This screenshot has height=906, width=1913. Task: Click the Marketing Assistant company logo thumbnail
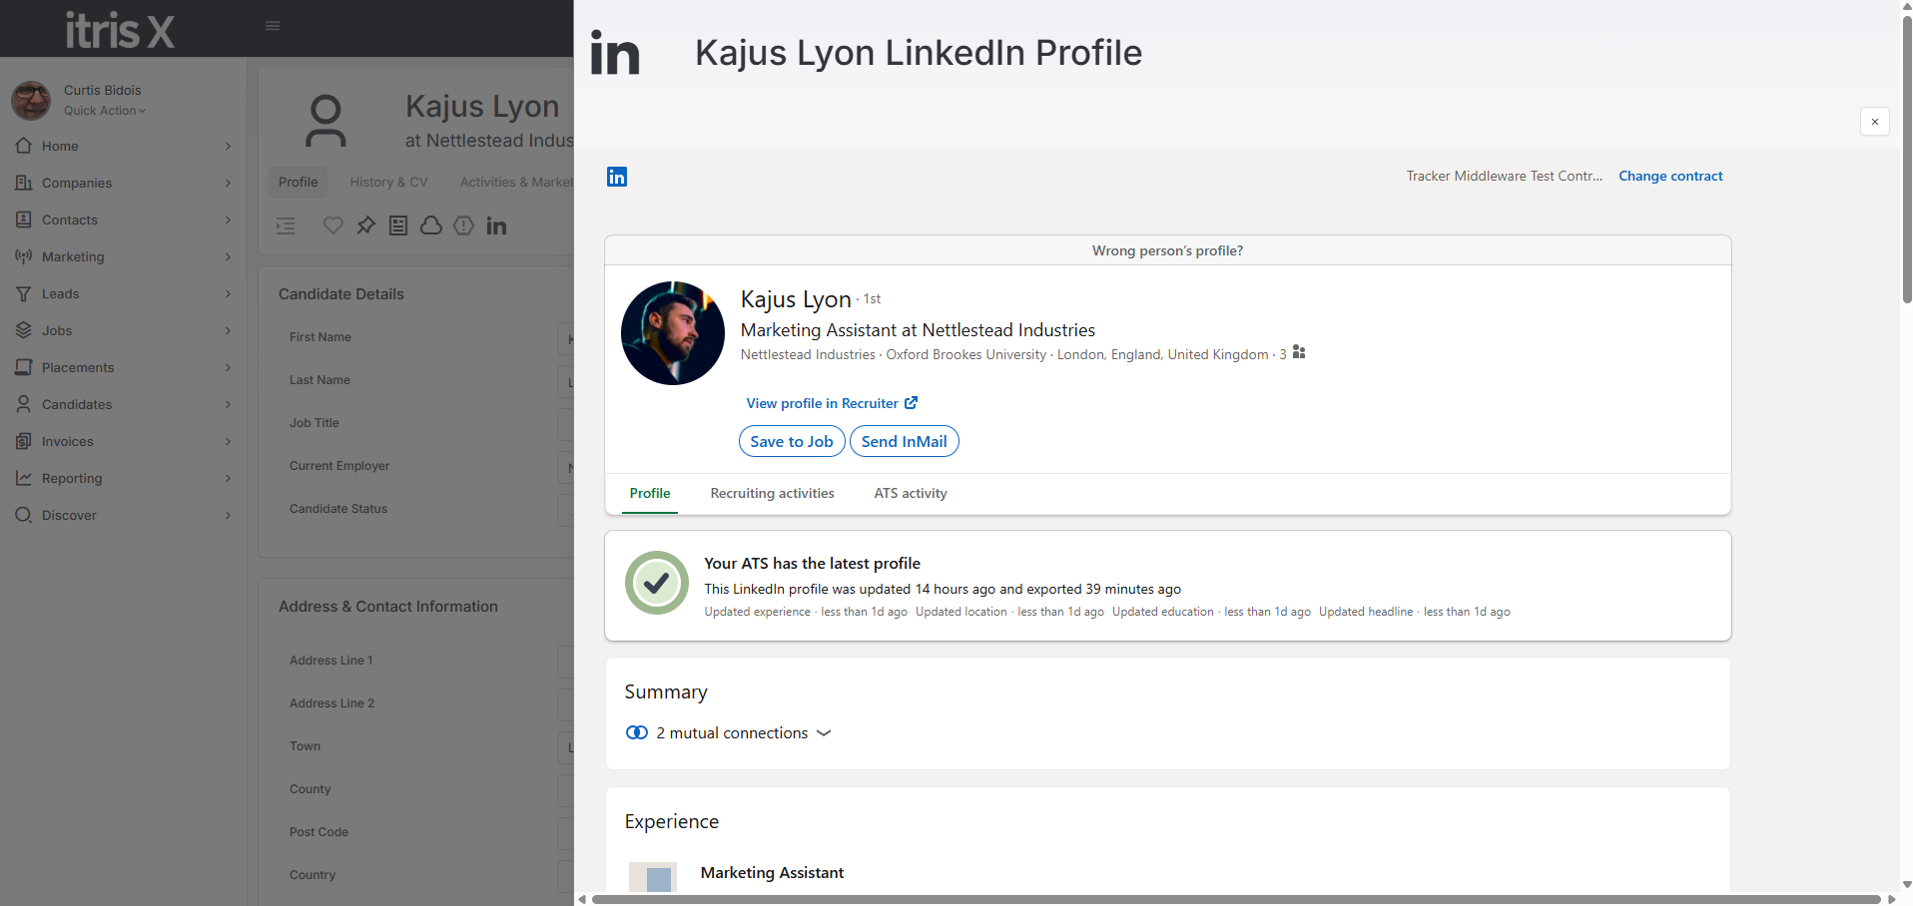653,876
